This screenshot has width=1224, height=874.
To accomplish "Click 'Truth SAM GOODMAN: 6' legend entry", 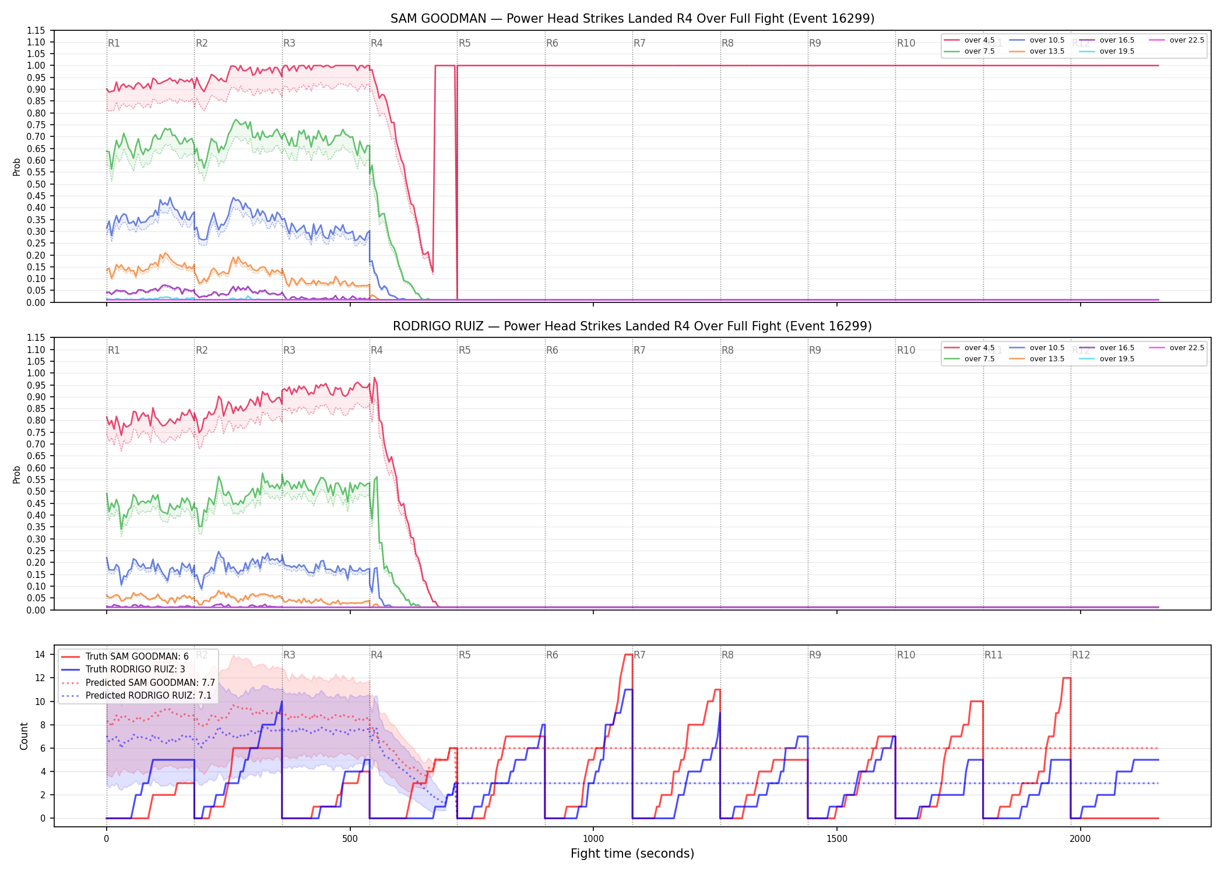I will coord(125,657).
